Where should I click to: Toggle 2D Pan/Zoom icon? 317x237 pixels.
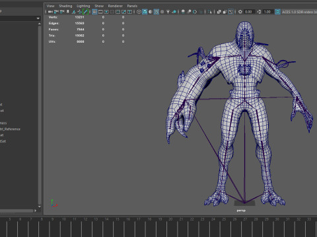tap(80, 12)
